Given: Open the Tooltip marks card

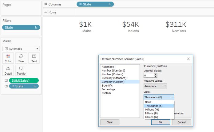Looking at the screenshot, I should tap(21, 70).
